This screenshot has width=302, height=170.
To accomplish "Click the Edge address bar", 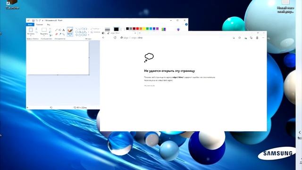I will click(175, 38).
